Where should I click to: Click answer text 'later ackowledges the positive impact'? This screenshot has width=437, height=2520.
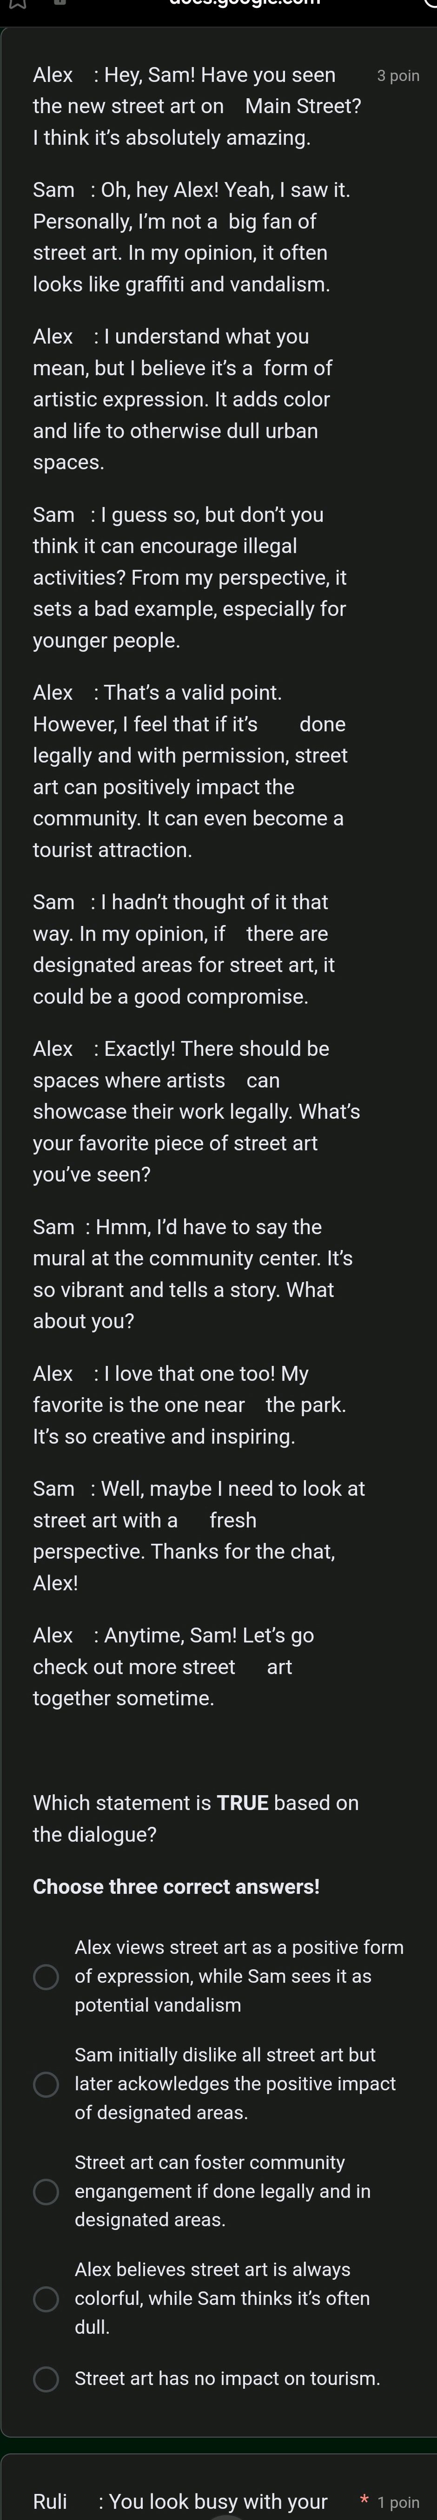[235, 2084]
